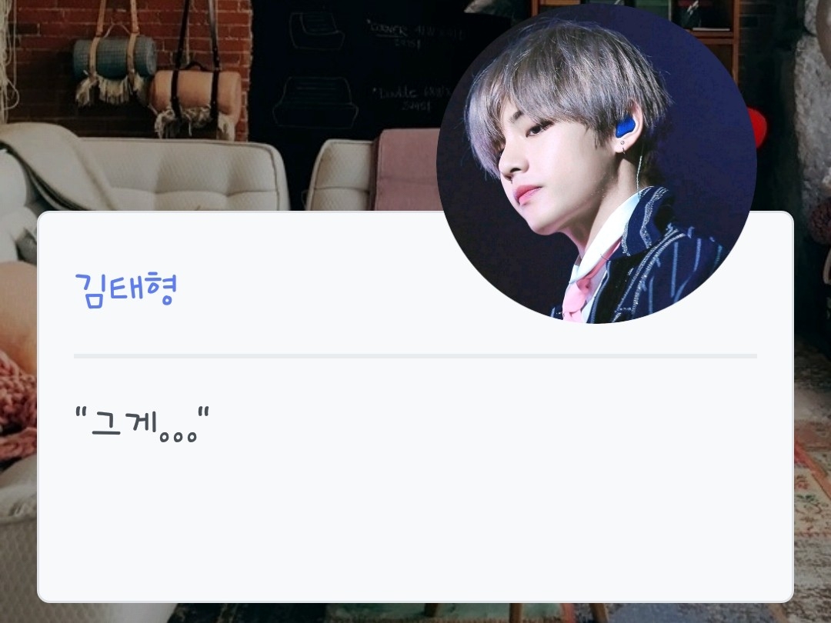
Task: Click the cream tufted sofa backrest
Action: (x=180, y=172)
